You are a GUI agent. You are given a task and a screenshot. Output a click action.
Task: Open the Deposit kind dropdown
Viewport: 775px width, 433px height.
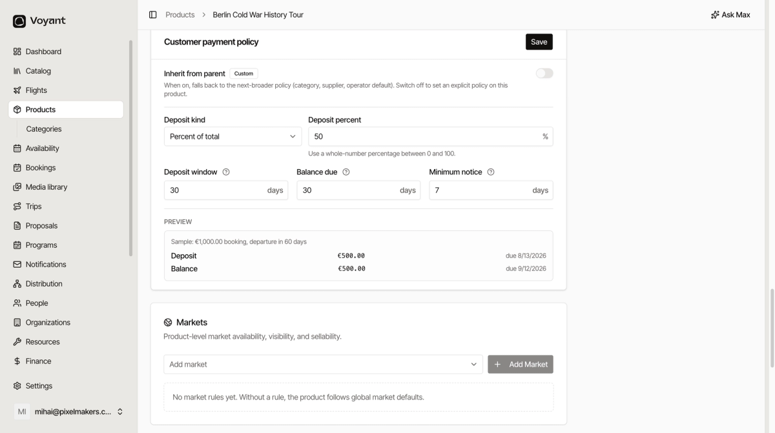(x=232, y=137)
